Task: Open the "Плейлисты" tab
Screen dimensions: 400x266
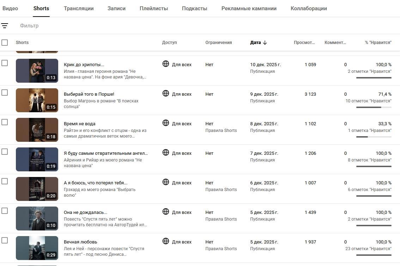Action: click(154, 8)
